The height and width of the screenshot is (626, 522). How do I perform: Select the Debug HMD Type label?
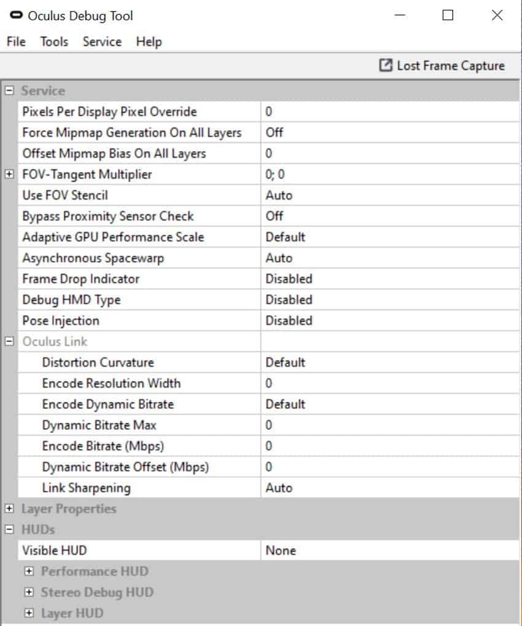point(71,300)
